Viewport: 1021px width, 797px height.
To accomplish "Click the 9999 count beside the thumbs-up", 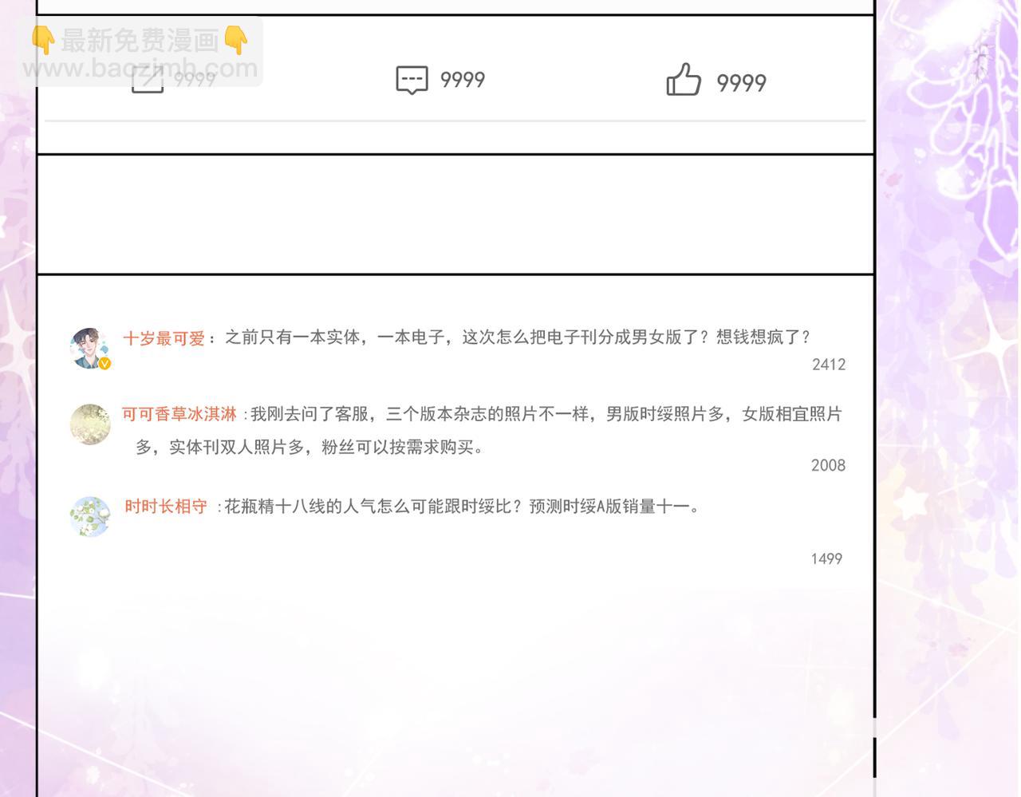I will tap(741, 83).
